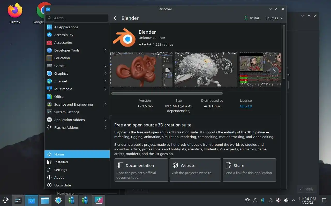
Task: Click the Up to date icon
Action: tap(49, 185)
